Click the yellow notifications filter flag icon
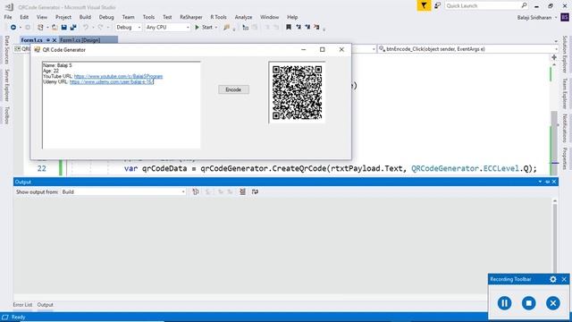 click(x=424, y=5)
